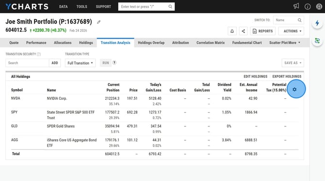Click the GLD symbol
Screen dimensions: 325x181
point(14,126)
